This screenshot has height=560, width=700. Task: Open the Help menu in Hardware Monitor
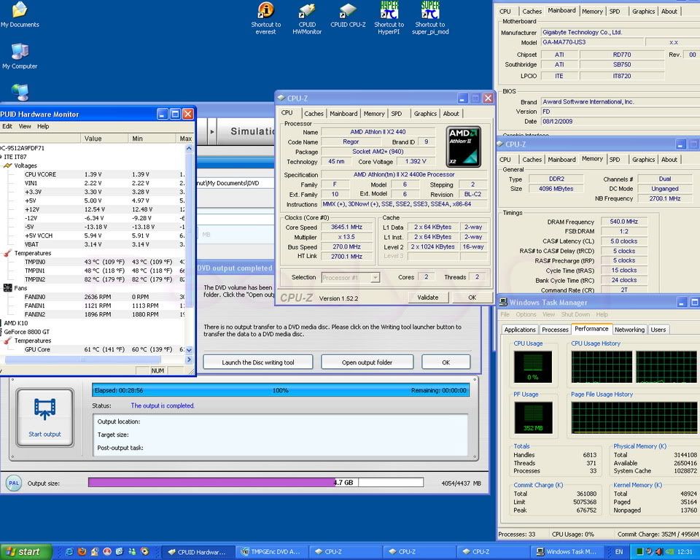(43, 126)
